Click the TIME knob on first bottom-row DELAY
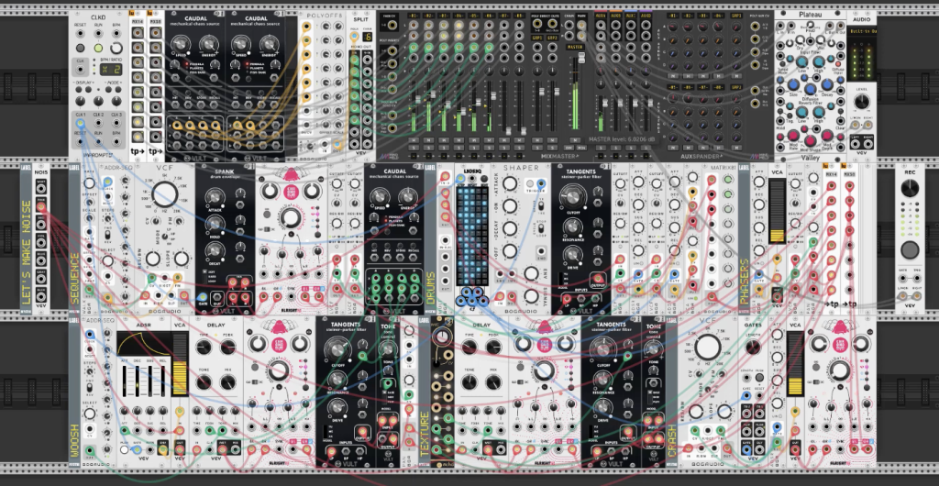 (x=203, y=348)
